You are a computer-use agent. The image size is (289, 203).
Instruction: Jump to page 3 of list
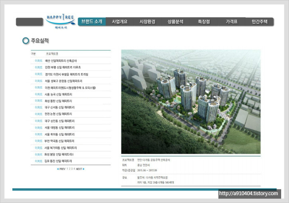[72, 169]
